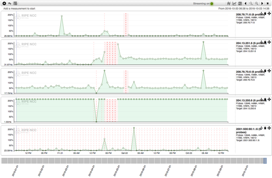Click Target: 2001:500:90:1::6 text

tap(248, 140)
